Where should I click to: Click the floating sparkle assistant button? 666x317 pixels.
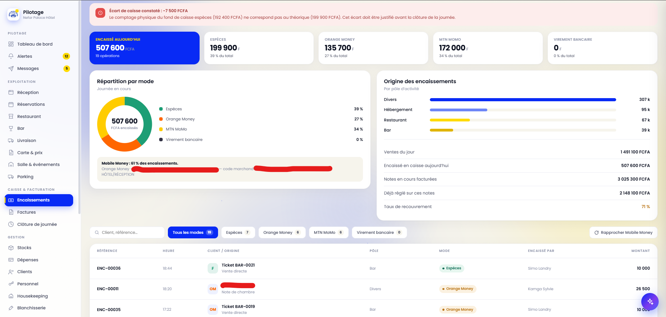click(650, 301)
